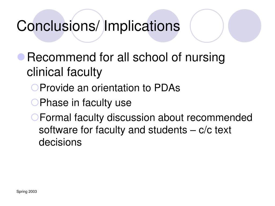275x206 pixels.
Task: Click the empty outlined circle right of title
Action: pyautogui.click(x=207, y=26)
